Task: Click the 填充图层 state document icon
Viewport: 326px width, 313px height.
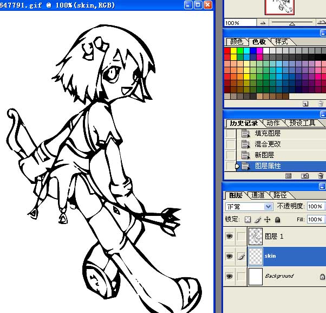Action: click(x=245, y=133)
